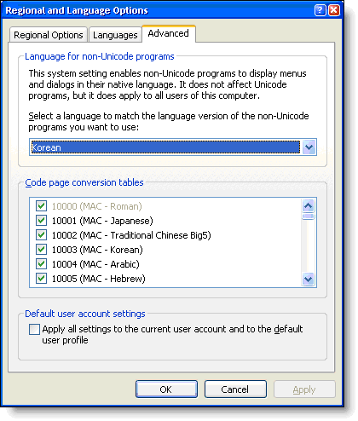Open the Korean language dropdown arrow

[309, 147]
